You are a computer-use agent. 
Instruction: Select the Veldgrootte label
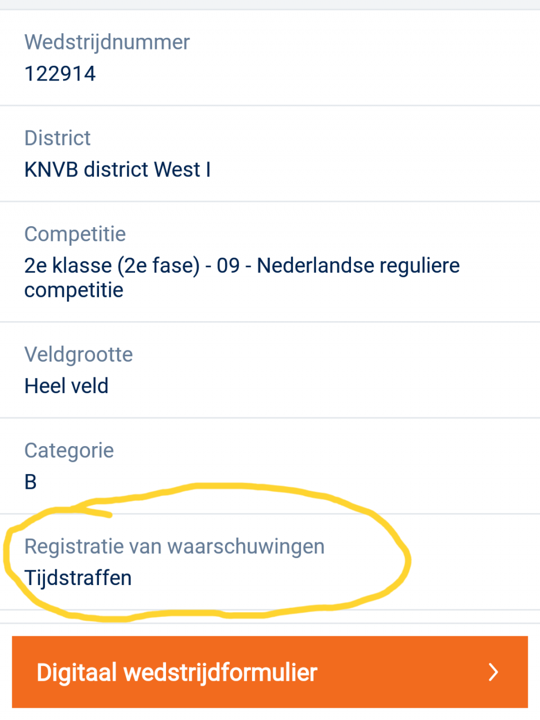coord(79,354)
